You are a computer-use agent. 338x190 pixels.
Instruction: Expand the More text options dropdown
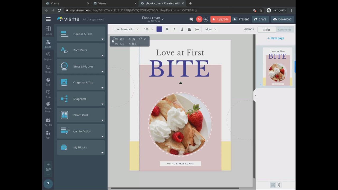point(211,29)
